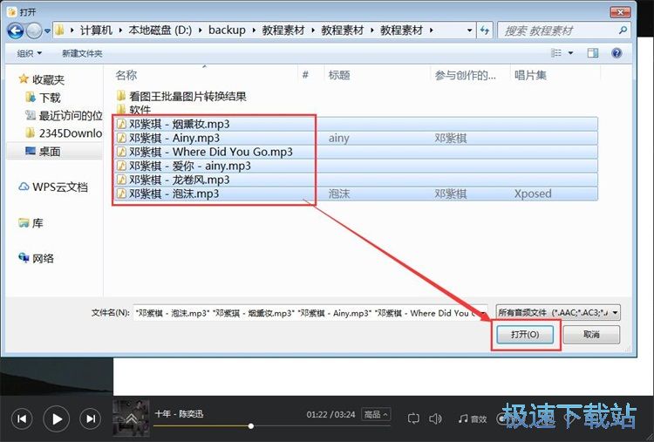Click the volume speaker icon in player
The image size is (654, 442).
(x=435, y=418)
